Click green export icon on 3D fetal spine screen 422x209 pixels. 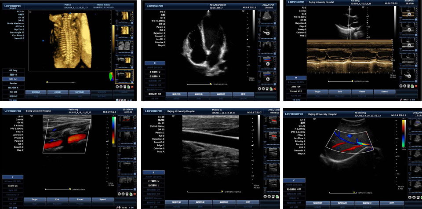point(129,87)
